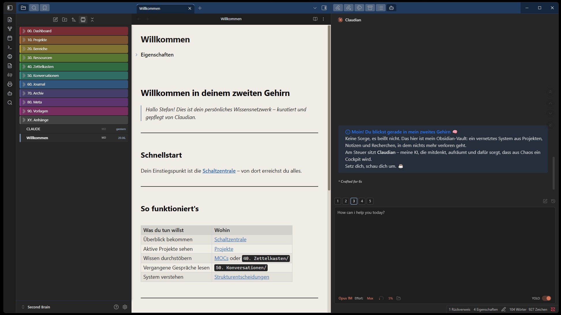The width and height of the screenshot is (561, 315).
Task: Switch to Claudian conversation tab 4
Action: point(362,201)
